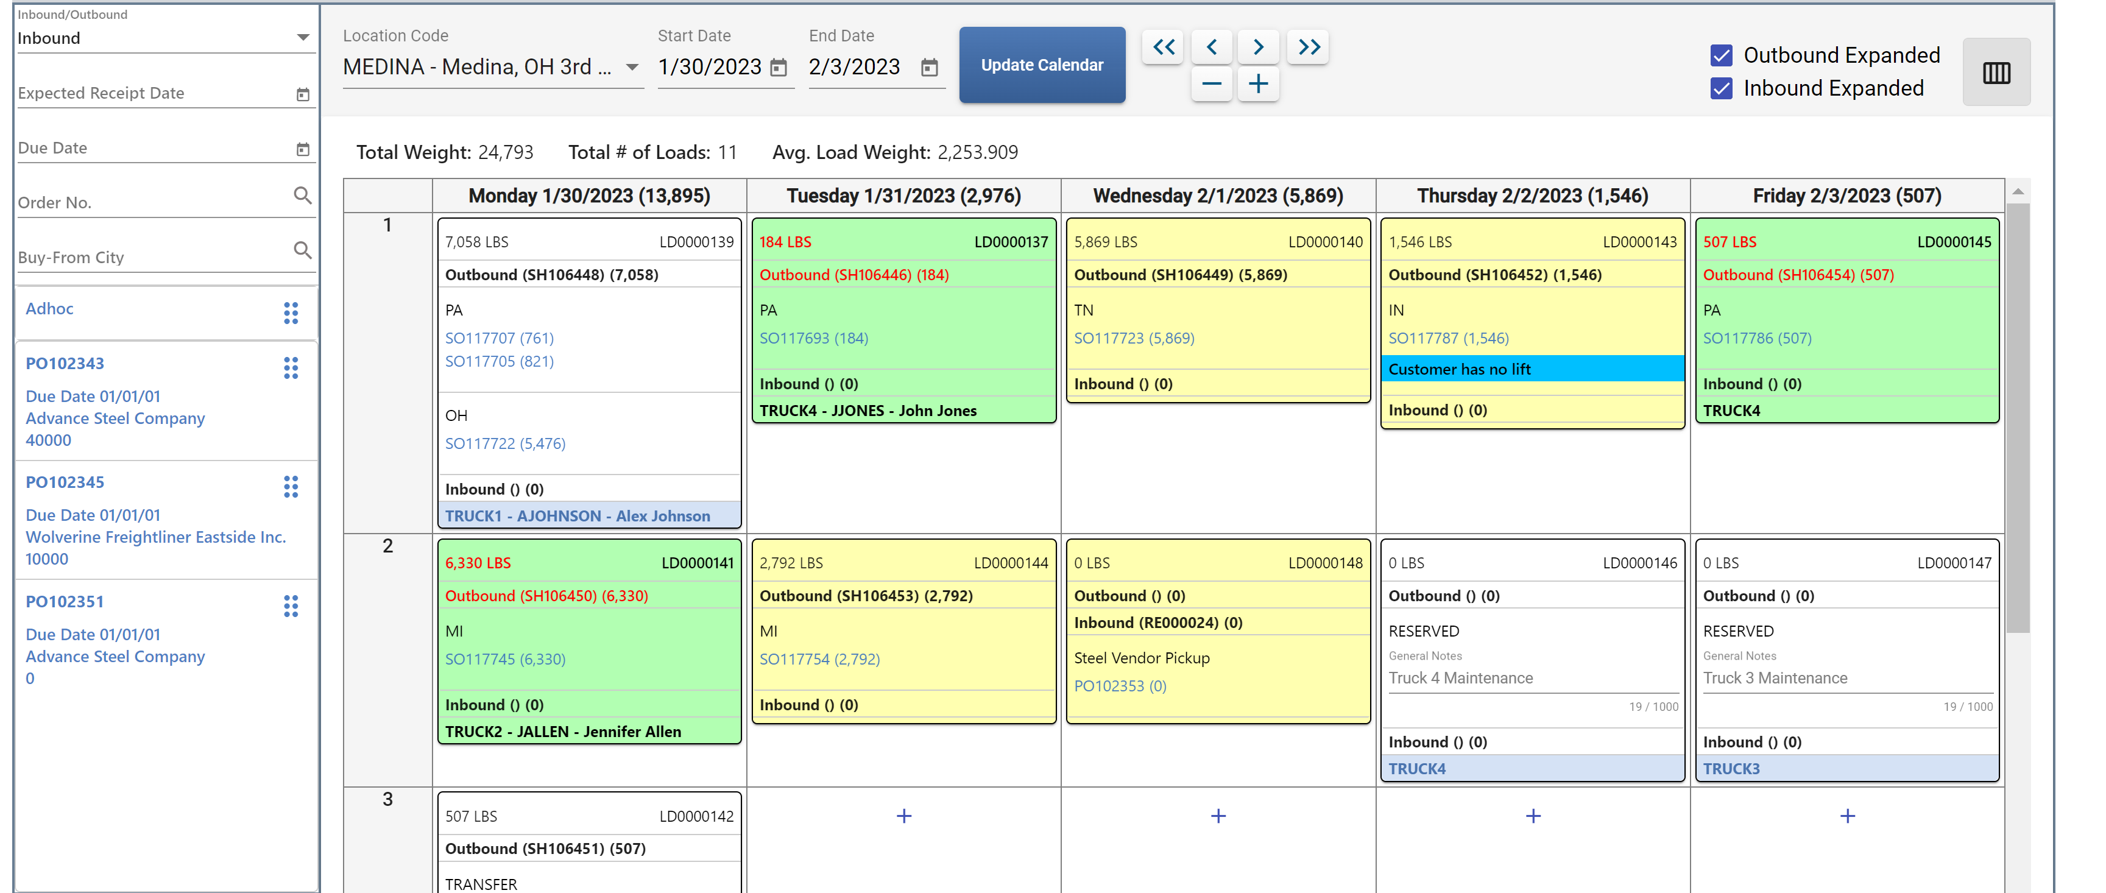The height and width of the screenshot is (893, 2106).
Task: Click the minus button to reduce days
Action: pos(1211,83)
